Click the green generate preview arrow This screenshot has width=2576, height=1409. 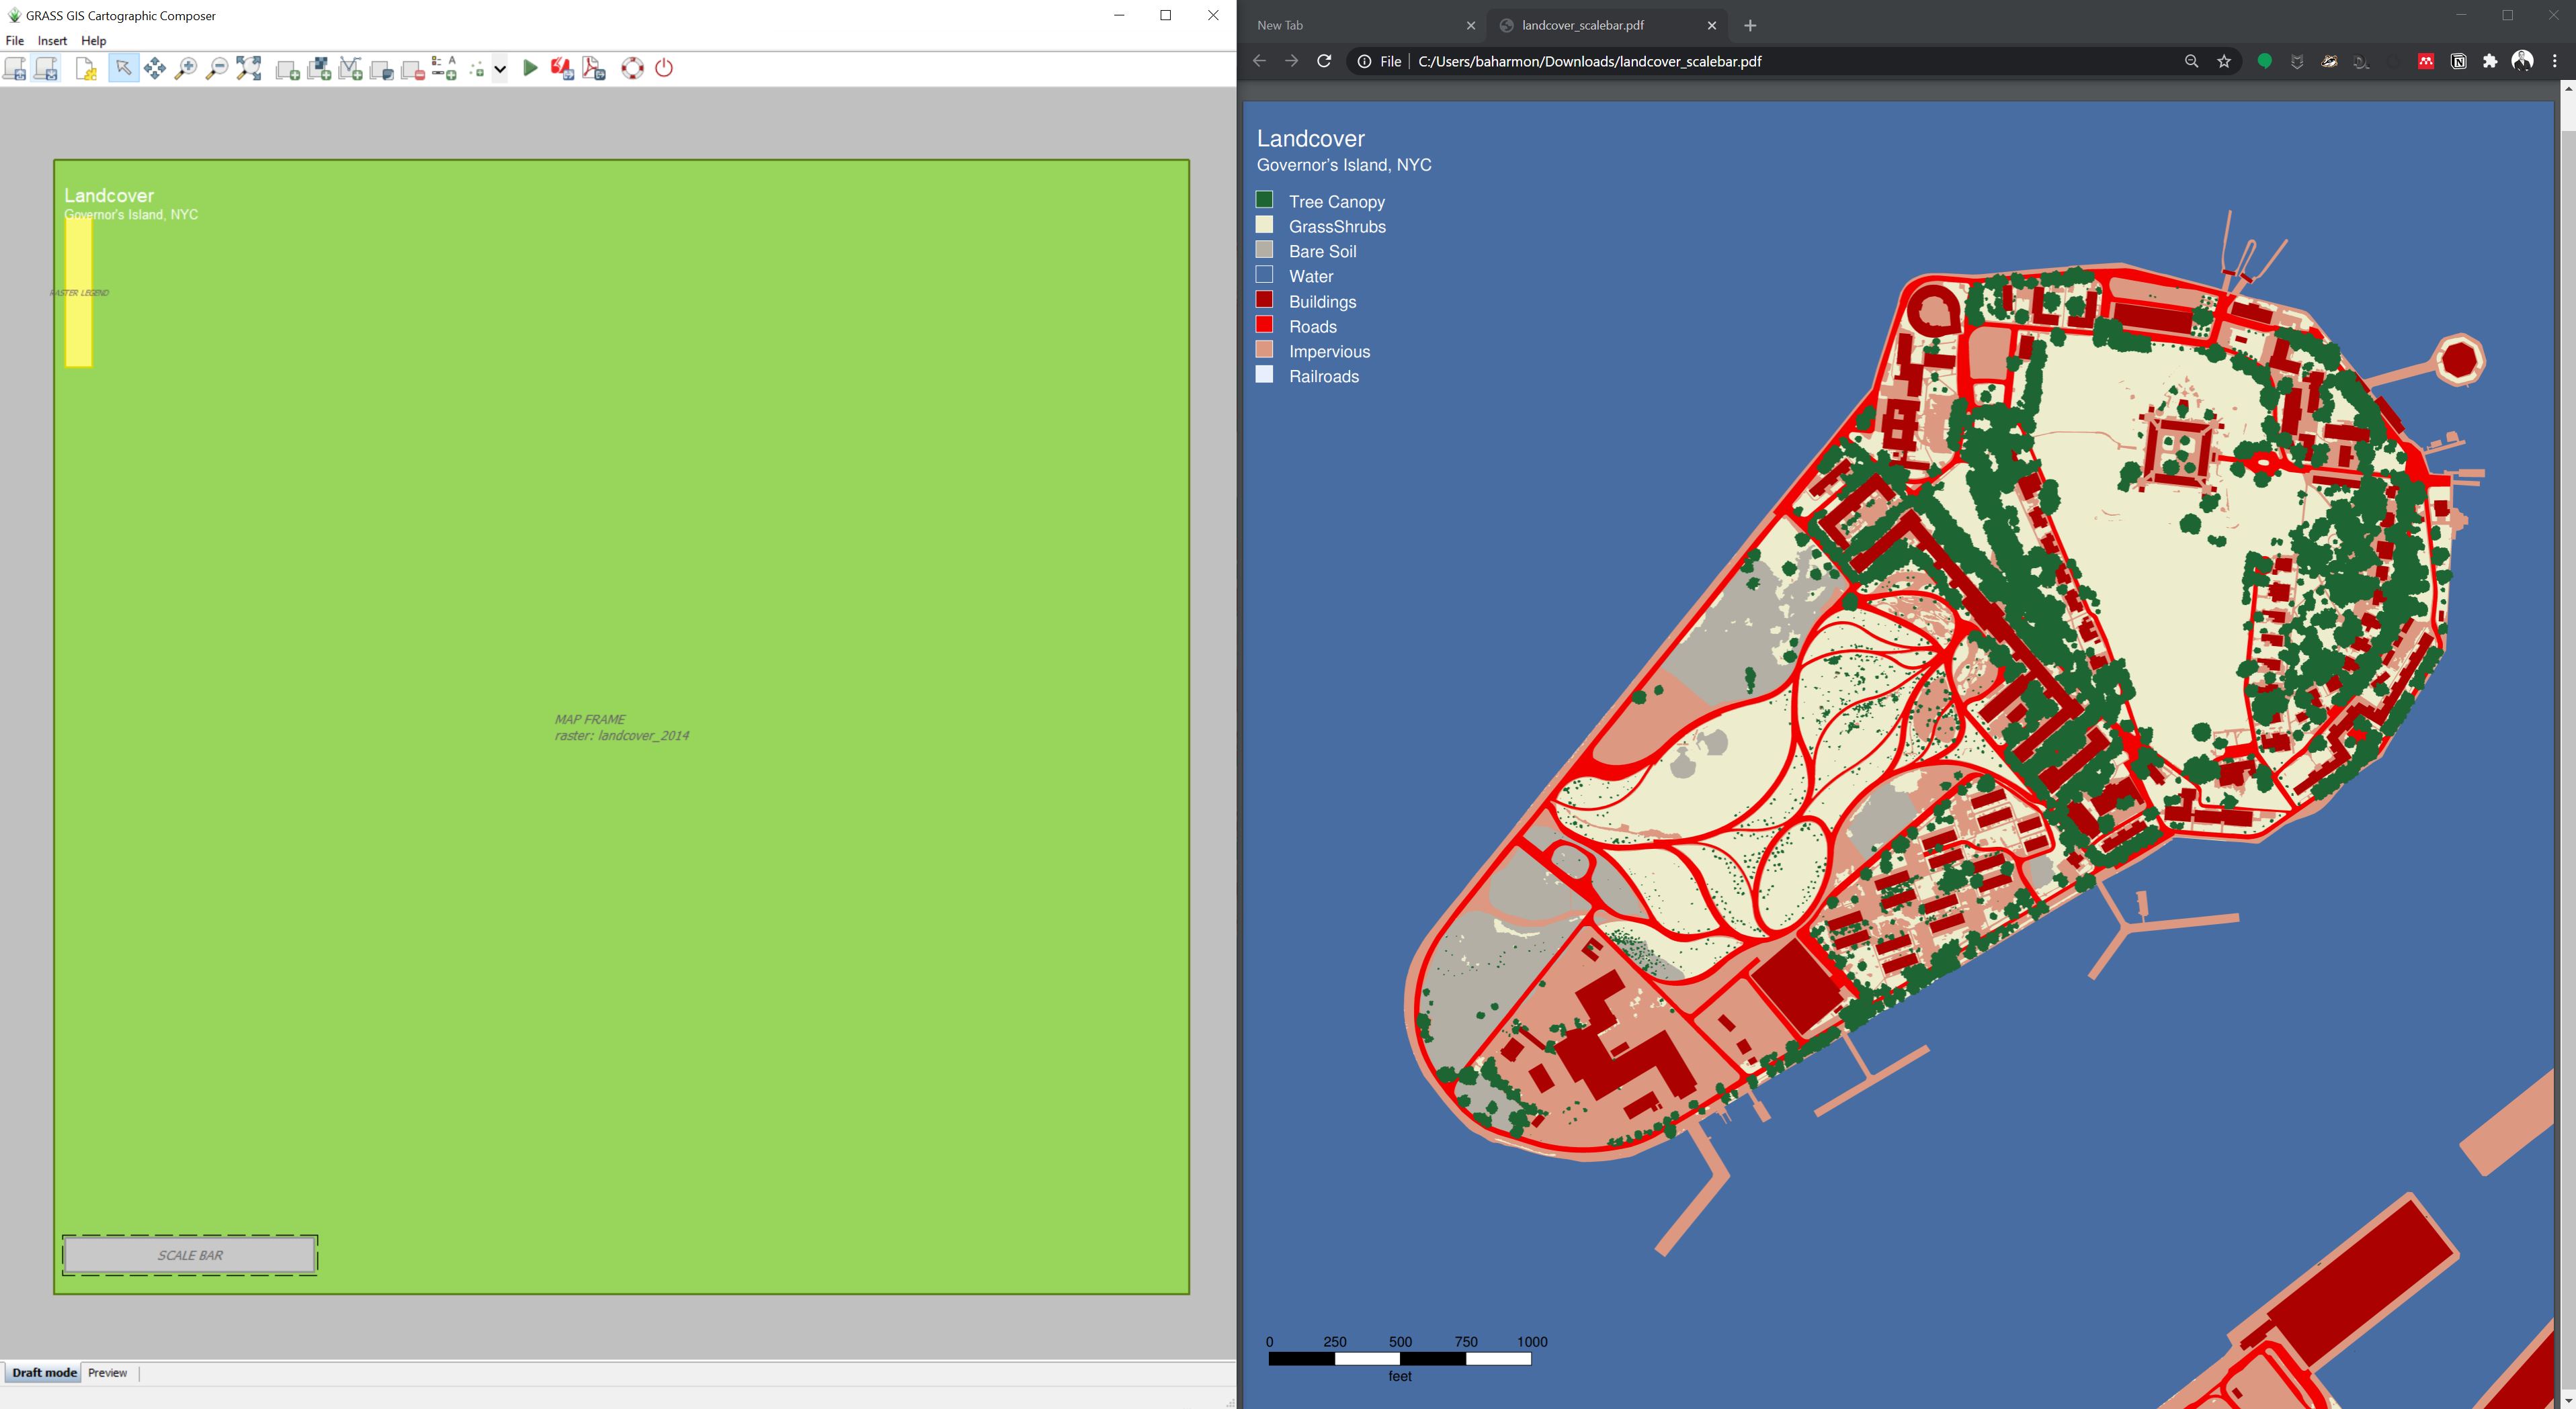tap(531, 68)
